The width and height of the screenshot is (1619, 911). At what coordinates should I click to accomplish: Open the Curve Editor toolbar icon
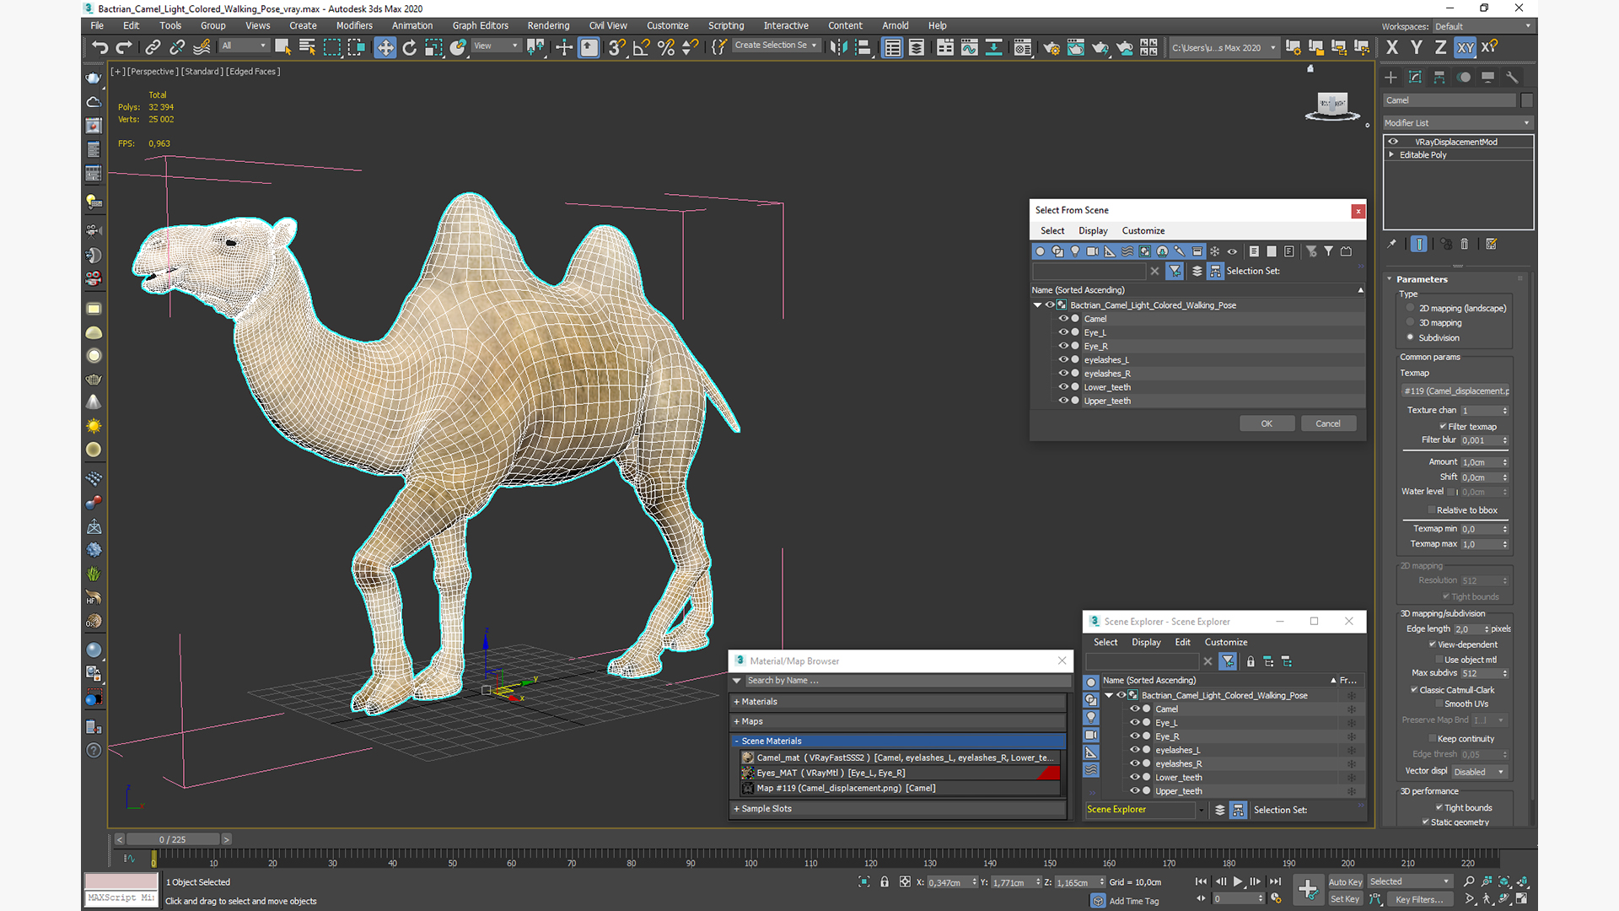click(969, 47)
